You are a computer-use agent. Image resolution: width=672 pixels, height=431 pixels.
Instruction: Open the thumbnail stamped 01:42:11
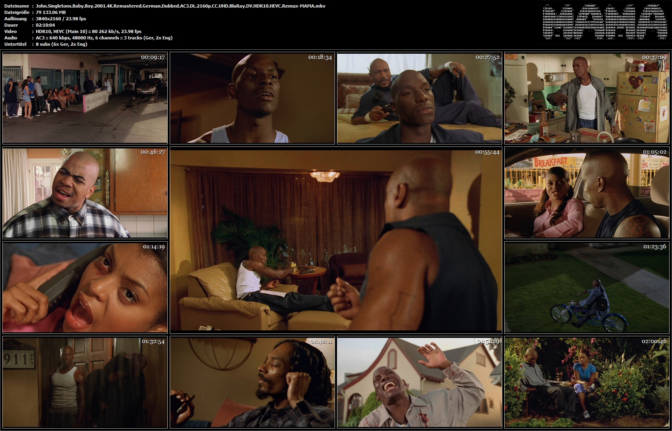[252, 382]
